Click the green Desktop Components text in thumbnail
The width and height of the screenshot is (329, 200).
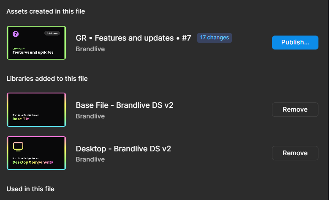pos(33,162)
